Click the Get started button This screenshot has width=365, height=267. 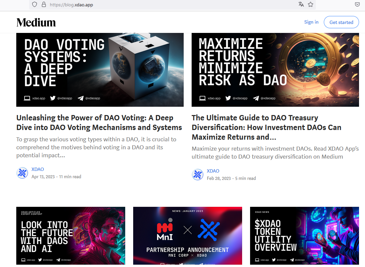341,22
